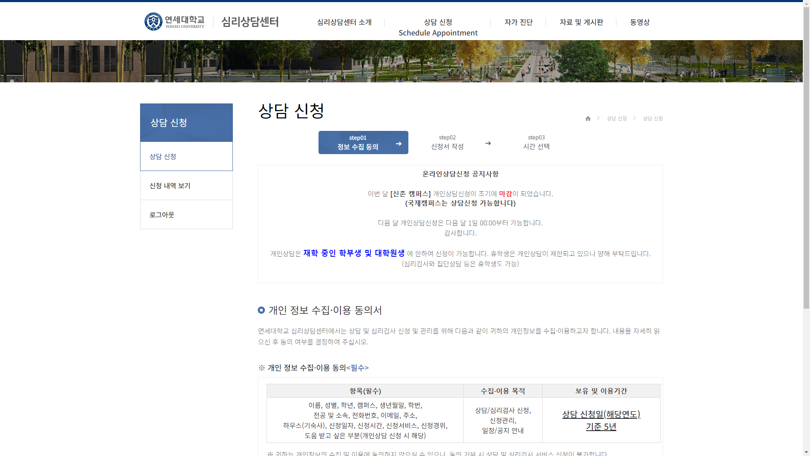Click the arrow icon inside step01 button
This screenshot has height=456, width=810.
tap(399, 144)
